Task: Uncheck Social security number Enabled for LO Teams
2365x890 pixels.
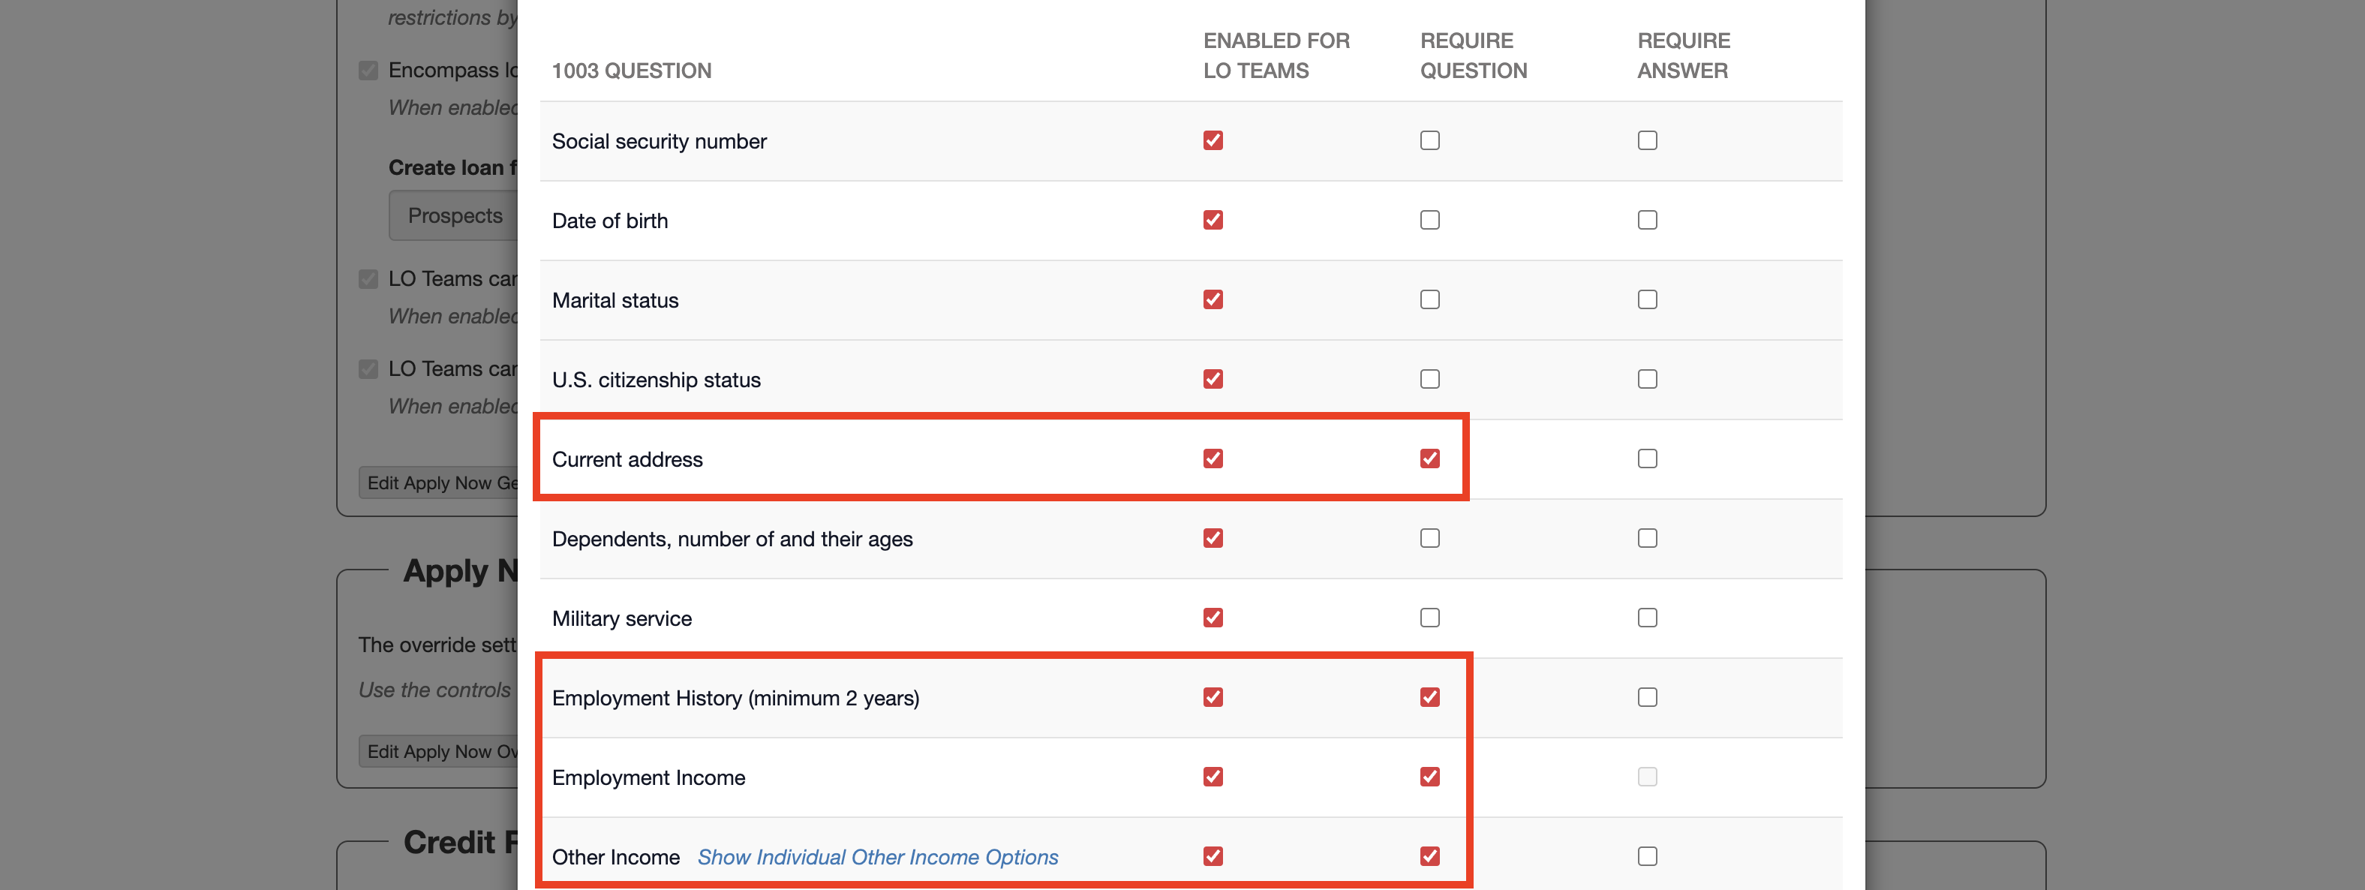Action: click(1213, 140)
